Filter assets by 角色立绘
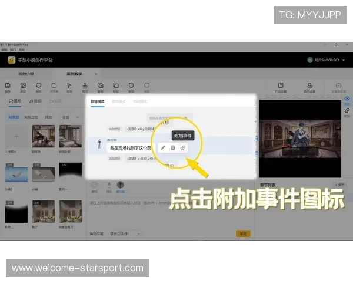 point(31,117)
